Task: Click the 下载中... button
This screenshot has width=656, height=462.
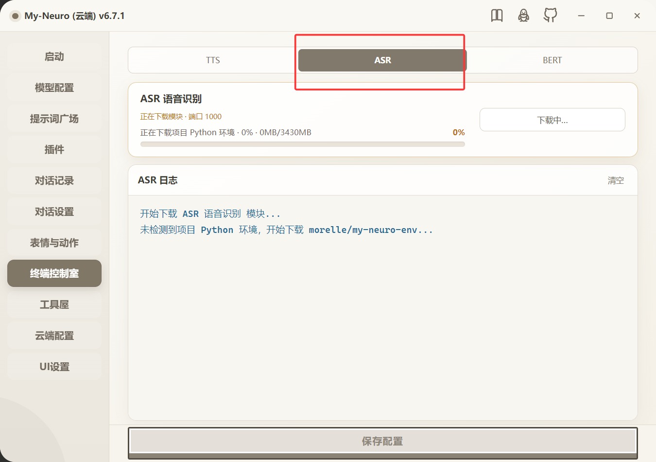Action: coord(552,120)
